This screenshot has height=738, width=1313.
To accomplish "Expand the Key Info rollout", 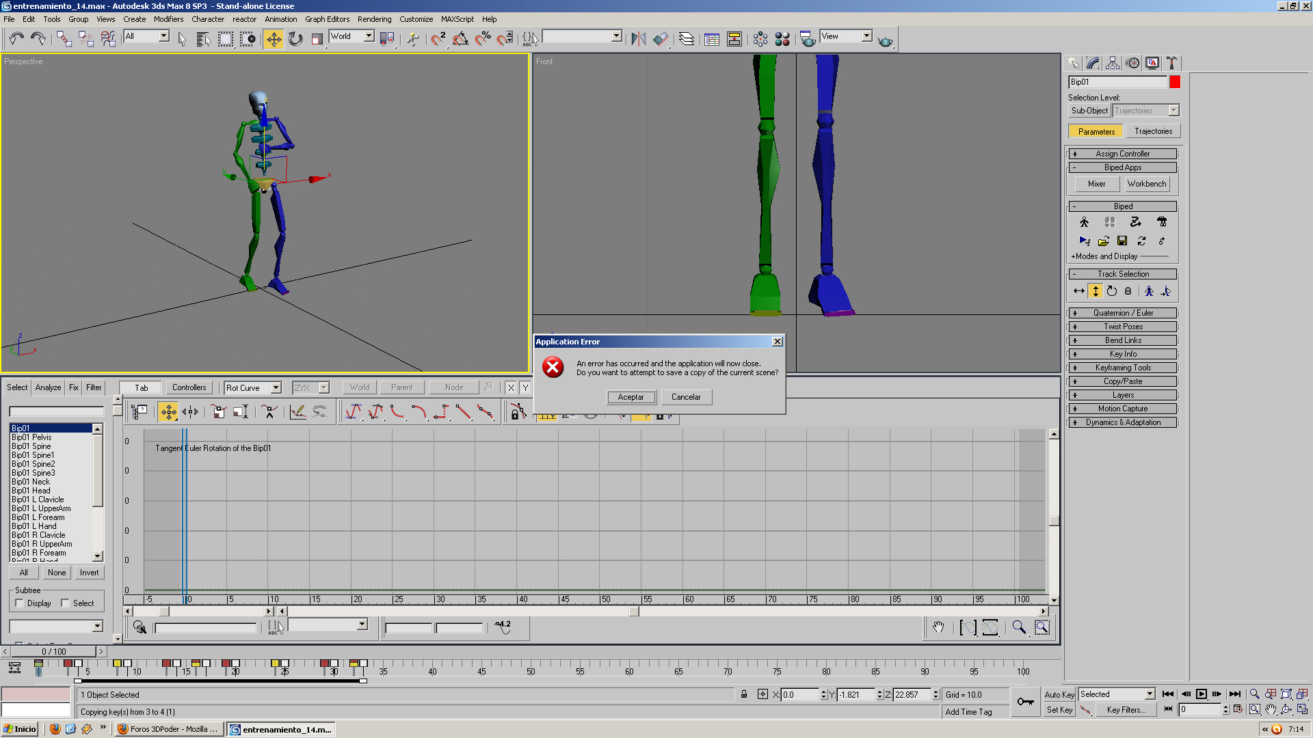I will 1122,354.
